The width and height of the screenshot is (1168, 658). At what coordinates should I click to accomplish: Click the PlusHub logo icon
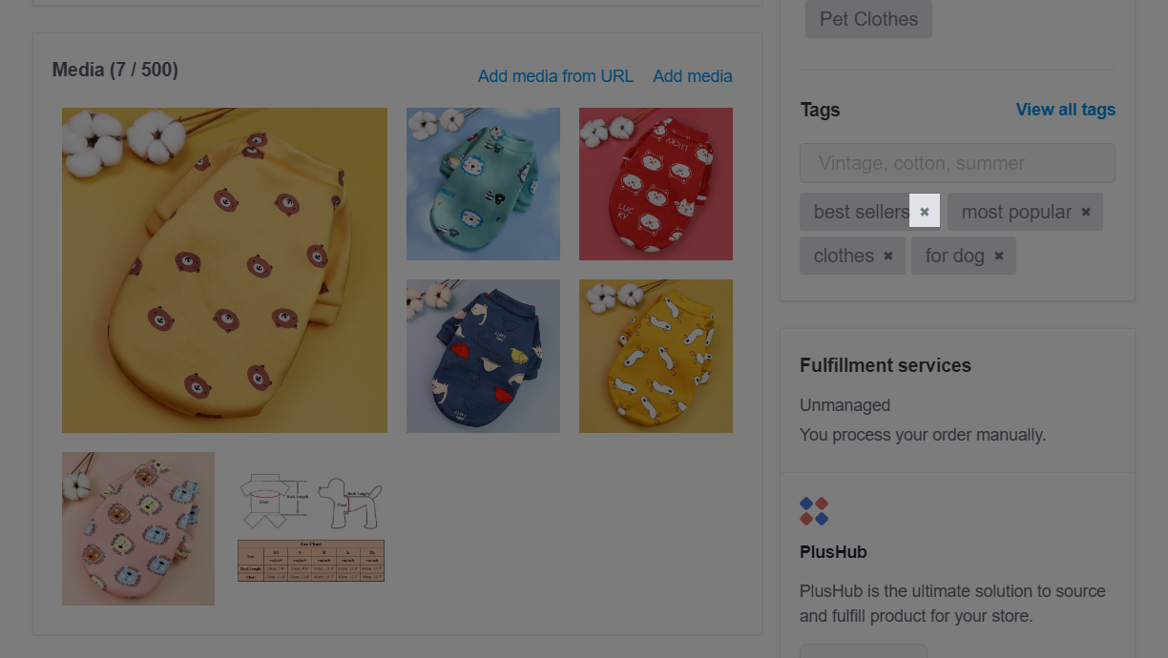[814, 511]
